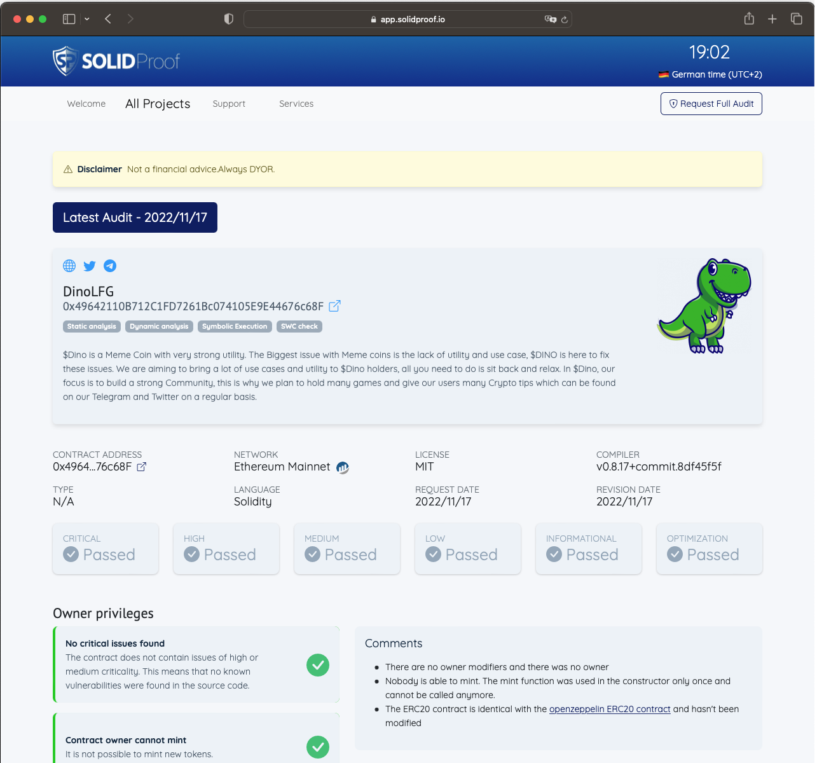Viewport: 817px width, 763px height.
Task: Click the Critical Passed check icon
Action: pos(71,554)
